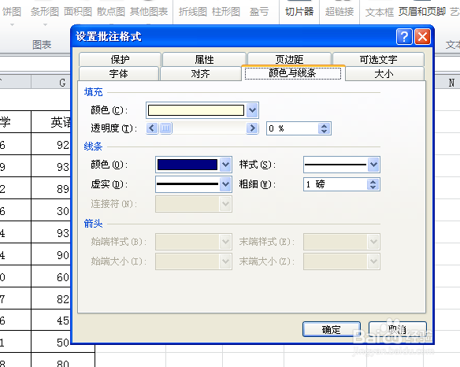Click 其他图表 in the ribbon
The height and width of the screenshot is (367, 460).
coord(149,12)
